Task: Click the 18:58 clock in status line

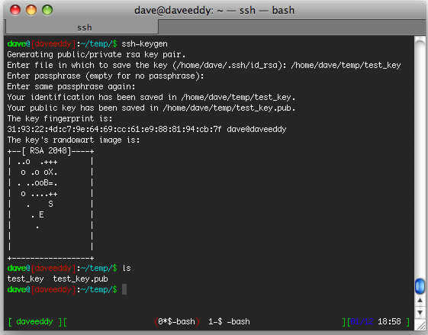Action: 389,321
